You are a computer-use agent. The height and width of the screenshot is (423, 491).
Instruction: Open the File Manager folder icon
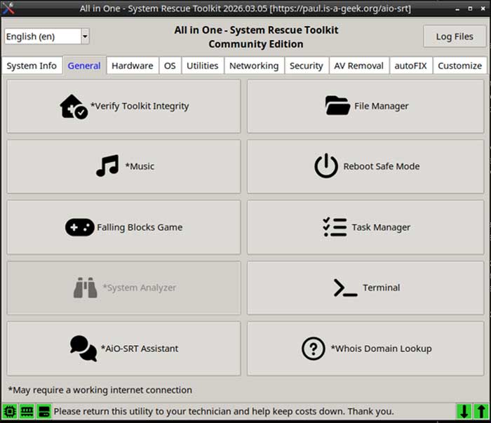click(x=337, y=106)
